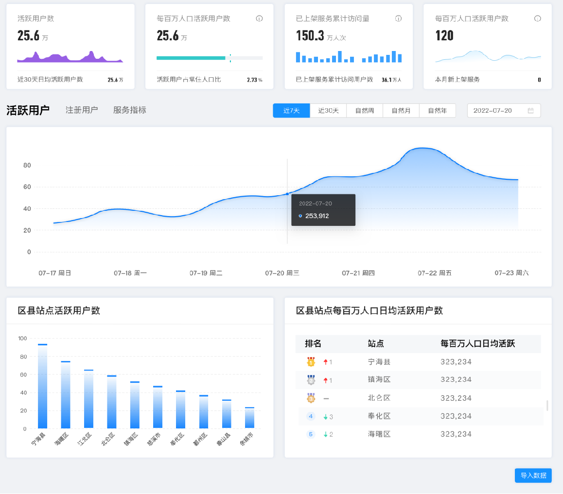Image resolution: width=563 pixels, height=494 pixels.
Task: Click 36.1 万人 value
Action: coord(391,80)
